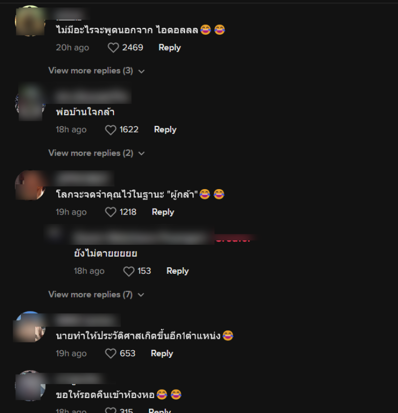Reply to the comment with 1622 likes
Viewport: 398px width, 413px height.
click(165, 129)
